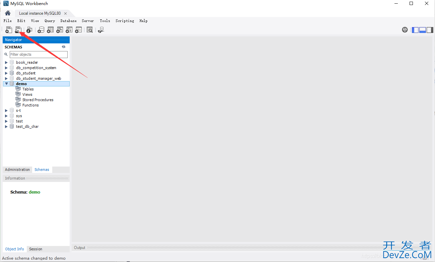Reconnect to DBMS icon
This screenshot has width=435, height=262.
coord(101,30)
